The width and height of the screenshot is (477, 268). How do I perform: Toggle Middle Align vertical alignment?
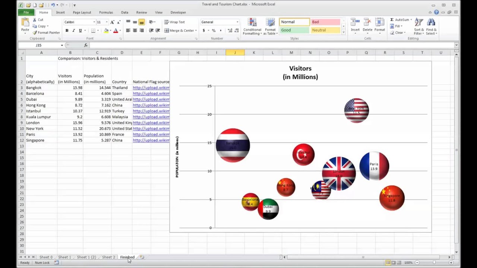(135, 22)
